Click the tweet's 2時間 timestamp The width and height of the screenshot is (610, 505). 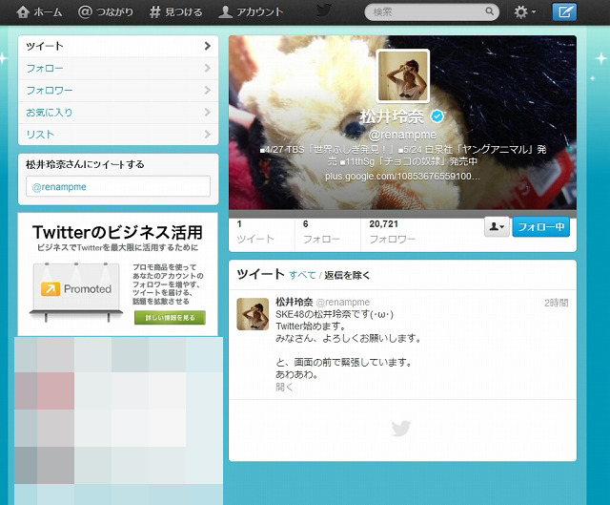[556, 303]
